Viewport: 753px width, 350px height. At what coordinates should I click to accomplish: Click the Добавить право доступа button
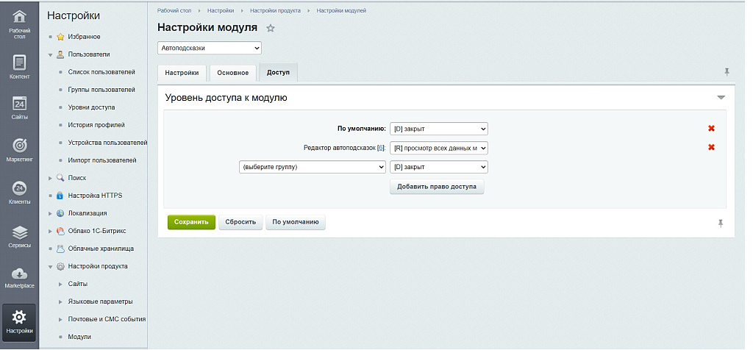pyautogui.click(x=437, y=187)
